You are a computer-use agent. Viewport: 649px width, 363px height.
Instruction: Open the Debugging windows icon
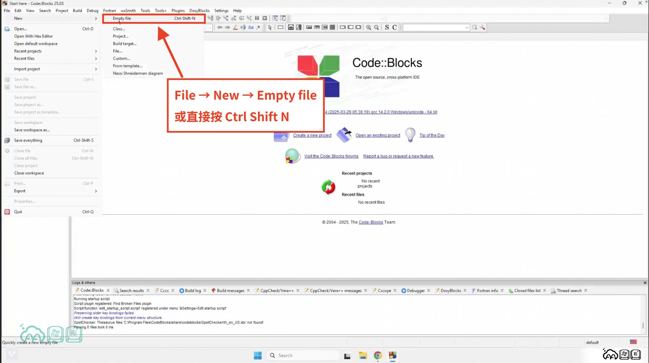pyautogui.click(x=275, y=18)
